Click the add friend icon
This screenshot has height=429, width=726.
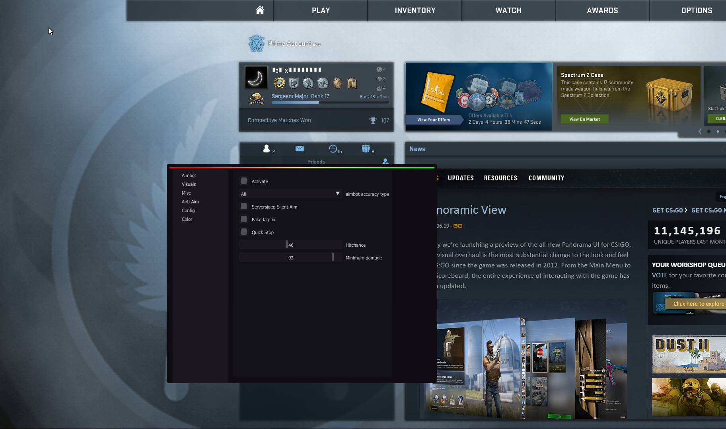click(385, 161)
